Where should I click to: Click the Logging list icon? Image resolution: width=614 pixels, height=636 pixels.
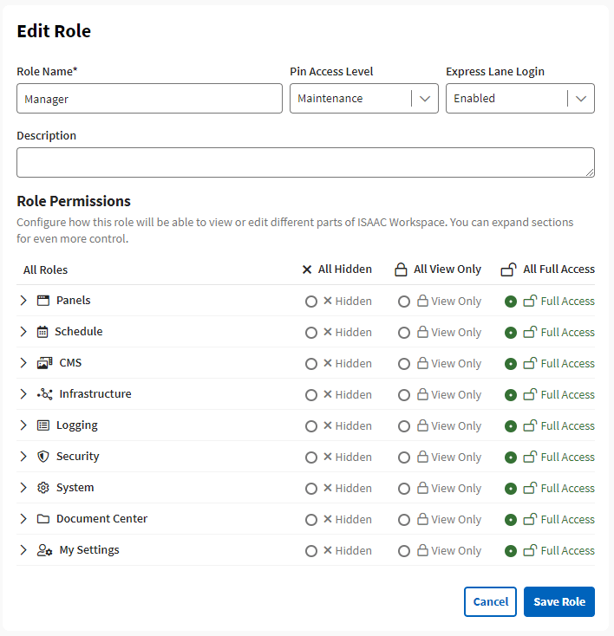click(43, 425)
